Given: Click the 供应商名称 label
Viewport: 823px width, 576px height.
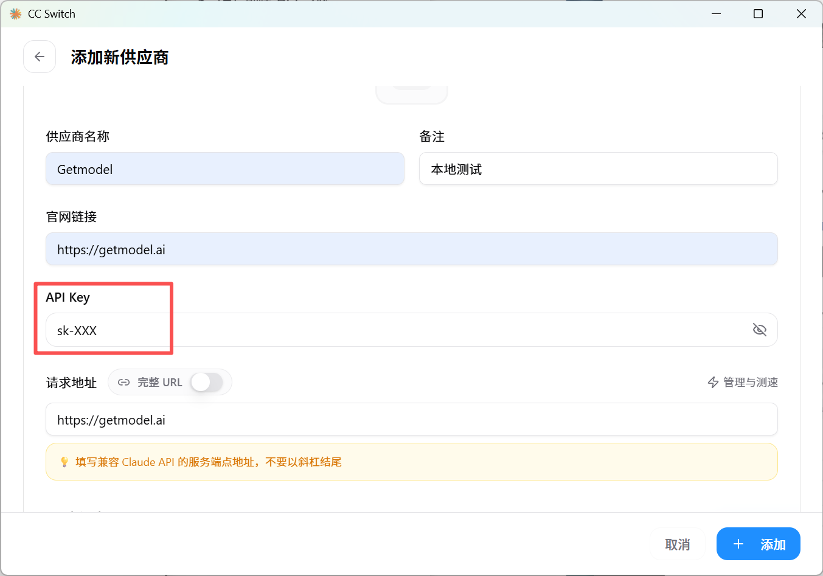Looking at the screenshot, I should (x=78, y=136).
